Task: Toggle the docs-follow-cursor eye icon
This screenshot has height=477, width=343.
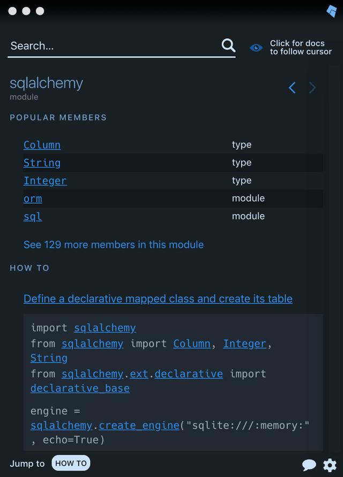Action: (x=256, y=48)
